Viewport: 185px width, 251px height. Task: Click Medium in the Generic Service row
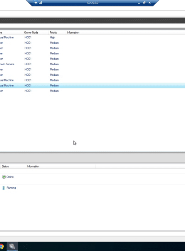[54, 64]
